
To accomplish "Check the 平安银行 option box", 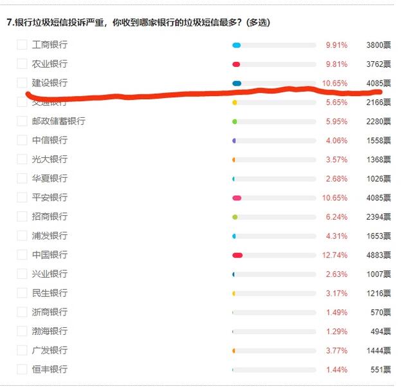I will click(x=22, y=198).
